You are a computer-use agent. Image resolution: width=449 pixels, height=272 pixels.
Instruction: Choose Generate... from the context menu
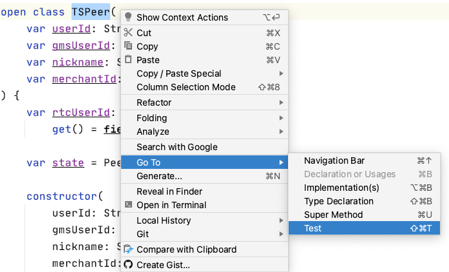[159, 176]
